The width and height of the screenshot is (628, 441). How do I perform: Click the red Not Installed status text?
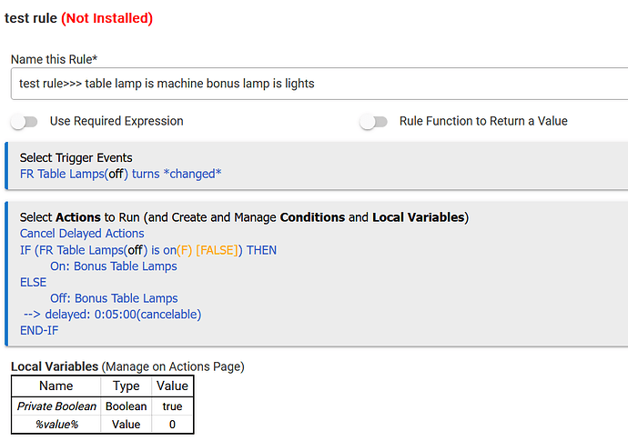click(x=106, y=18)
